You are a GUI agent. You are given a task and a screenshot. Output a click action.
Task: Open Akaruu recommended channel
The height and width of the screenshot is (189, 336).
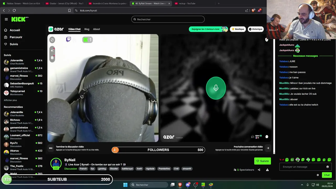[23, 152]
